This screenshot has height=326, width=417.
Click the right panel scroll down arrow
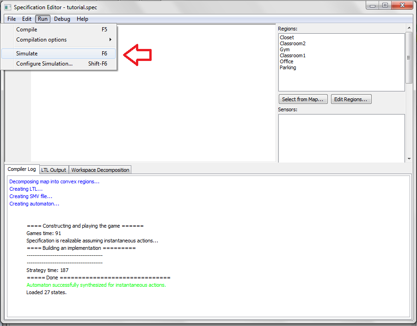click(x=409, y=159)
